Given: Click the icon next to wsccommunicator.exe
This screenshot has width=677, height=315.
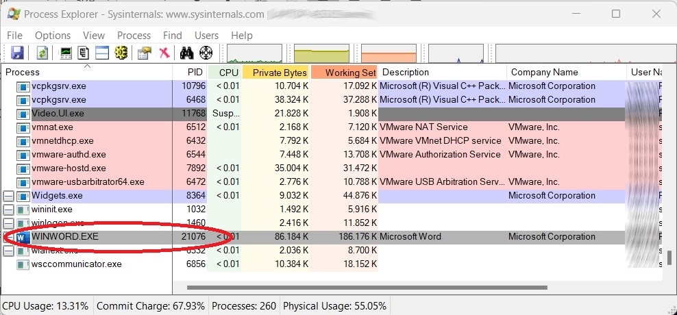Looking at the screenshot, I should (22, 264).
